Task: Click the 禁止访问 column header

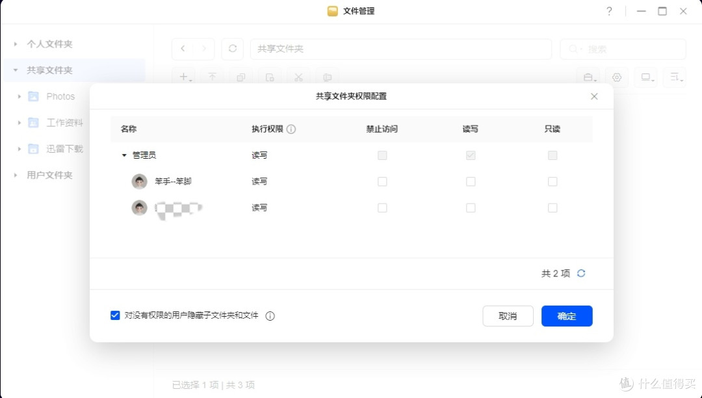Action: [382, 129]
